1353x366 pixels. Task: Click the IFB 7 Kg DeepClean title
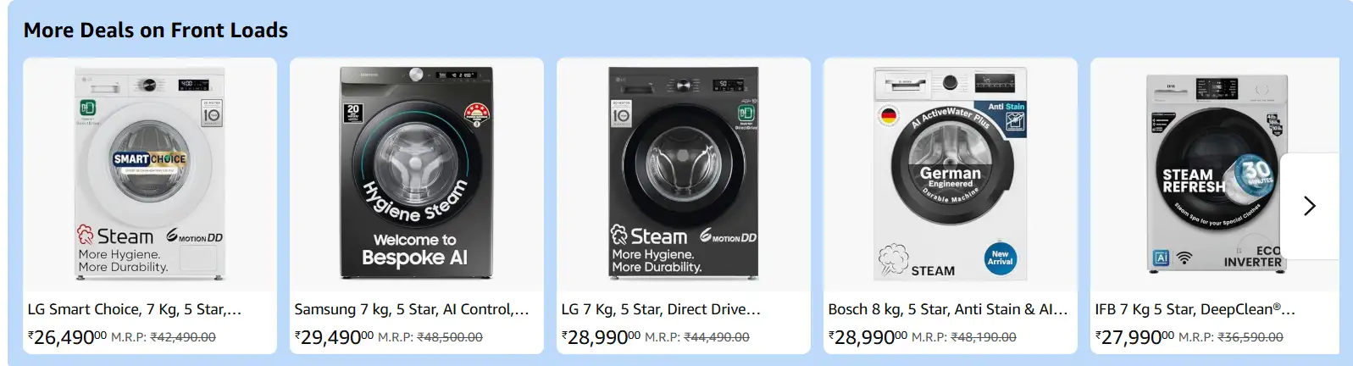pyautogui.click(x=1195, y=310)
